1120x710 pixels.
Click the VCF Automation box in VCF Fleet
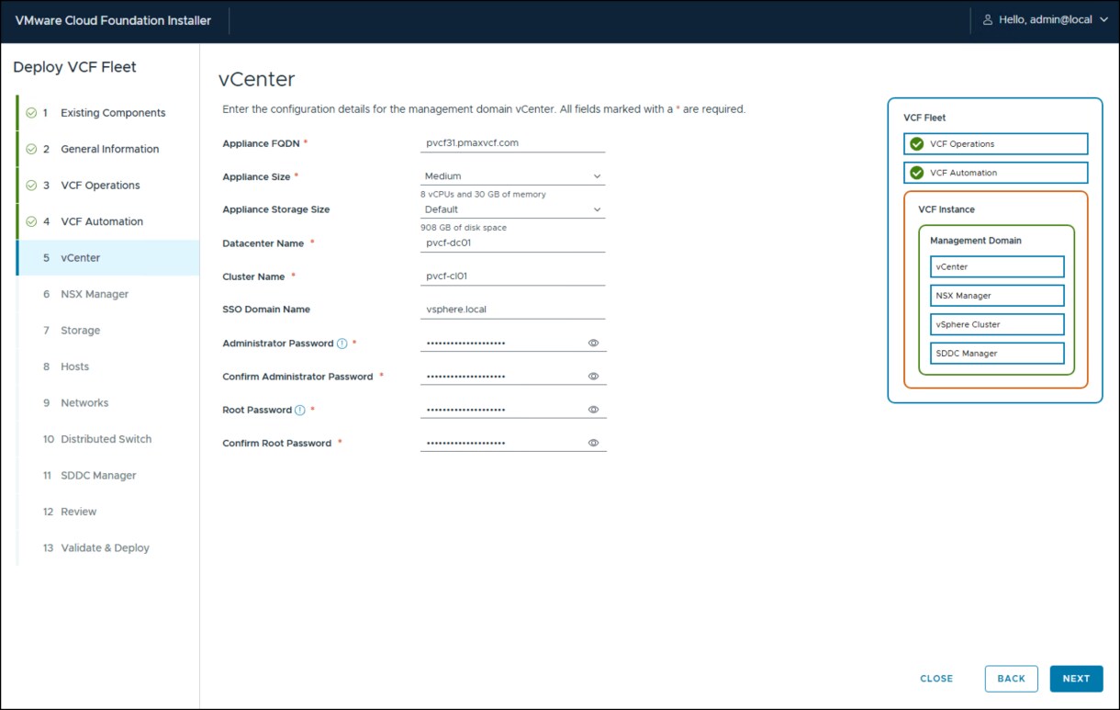point(996,173)
